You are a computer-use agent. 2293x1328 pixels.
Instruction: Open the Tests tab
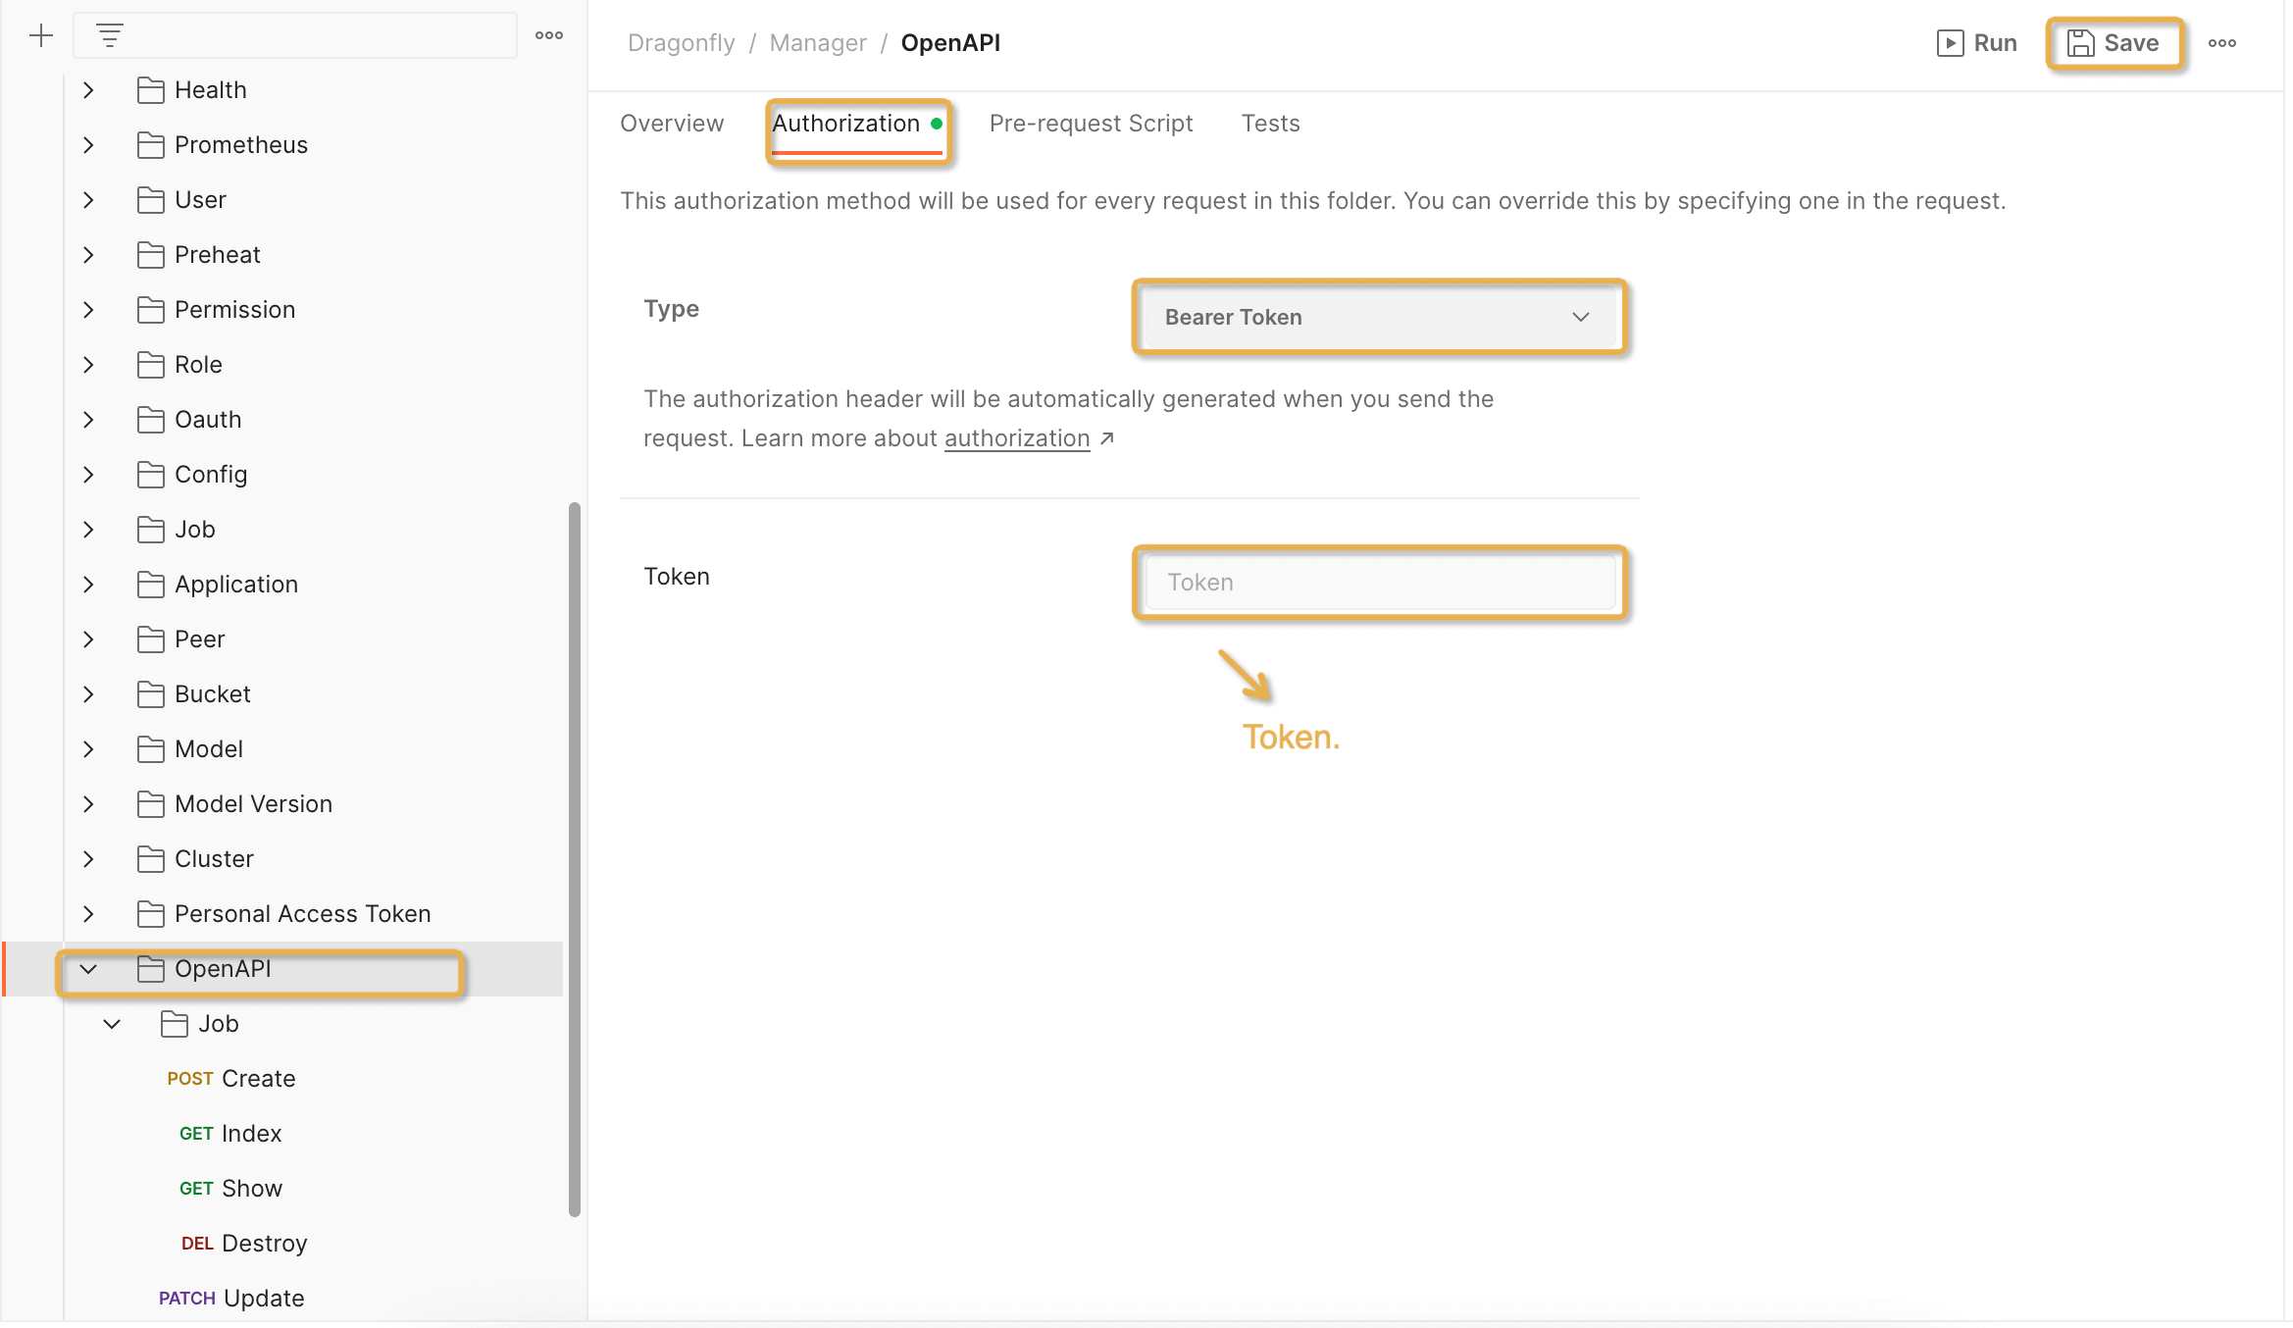click(x=1271, y=124)
